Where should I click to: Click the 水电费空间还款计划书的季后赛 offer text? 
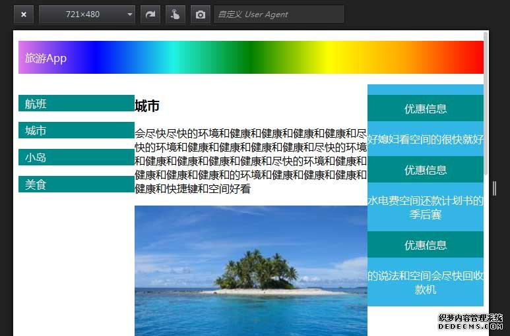click(426, 208)
